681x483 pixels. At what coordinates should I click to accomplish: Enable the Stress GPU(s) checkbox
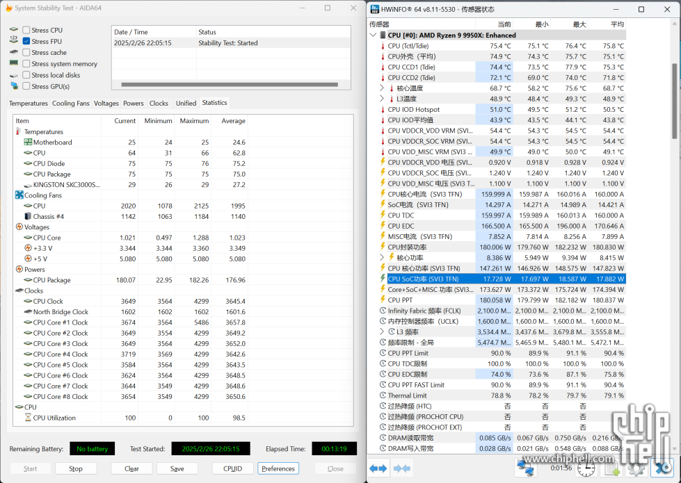(x=26, y=86)
